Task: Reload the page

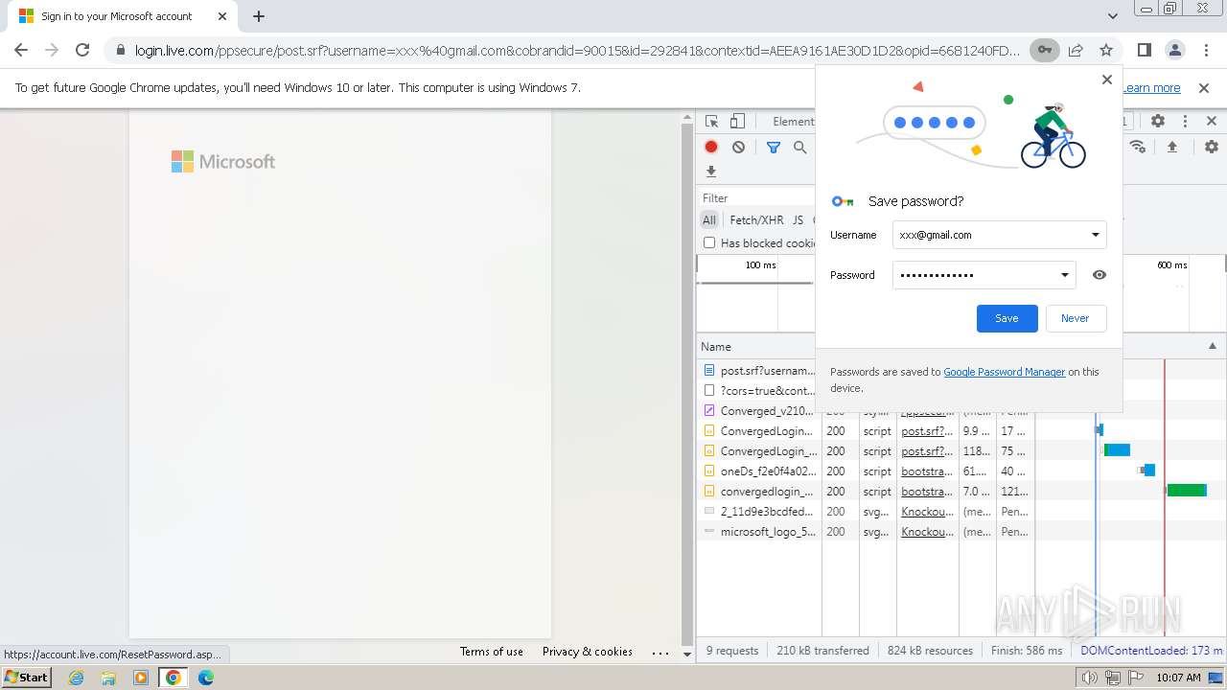Action: tap(82, 50)
